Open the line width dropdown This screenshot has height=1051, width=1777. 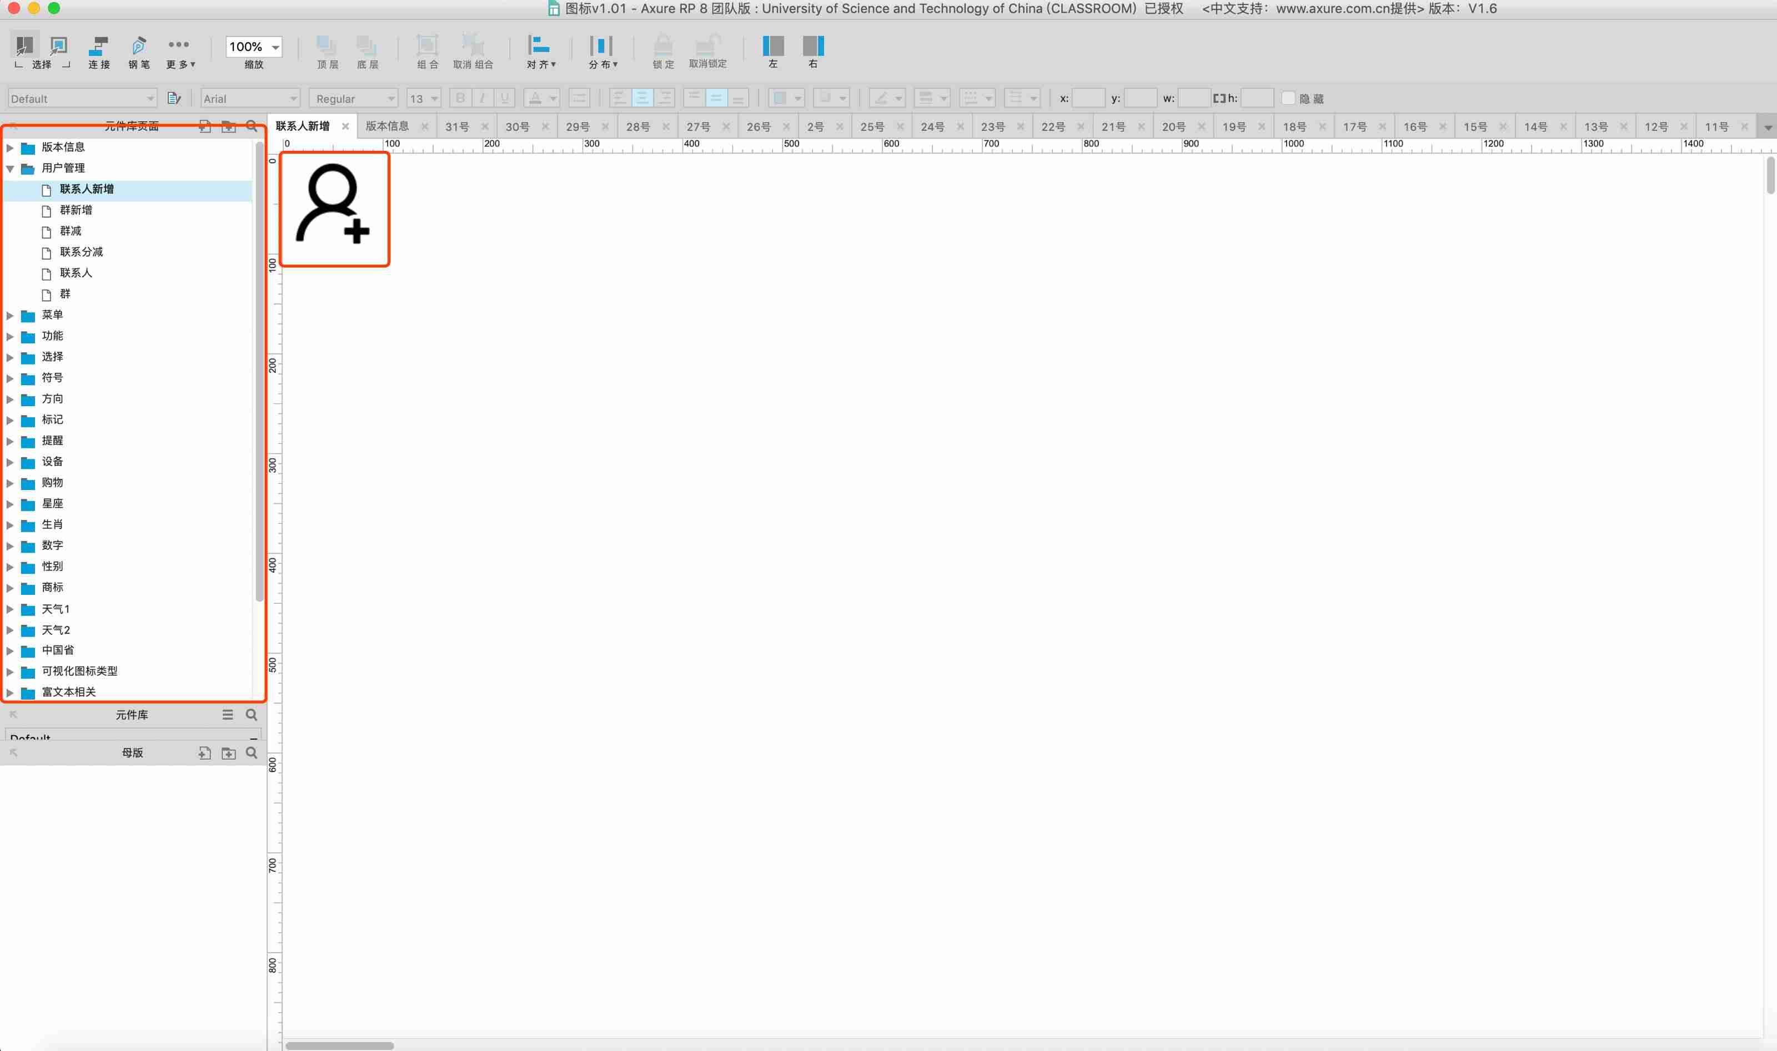point(932,98)
